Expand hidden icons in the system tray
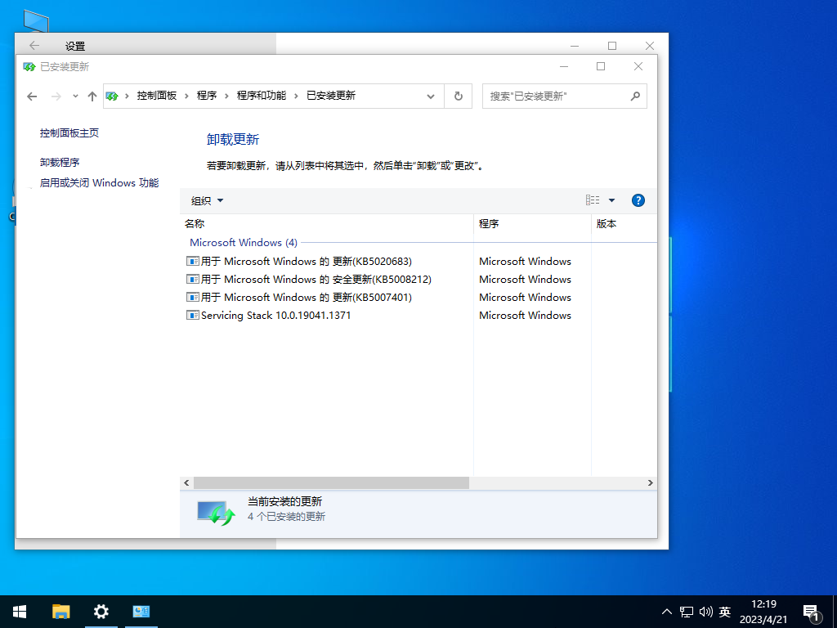Viewport: 837px width, 628px height. (x=667, y=611)
